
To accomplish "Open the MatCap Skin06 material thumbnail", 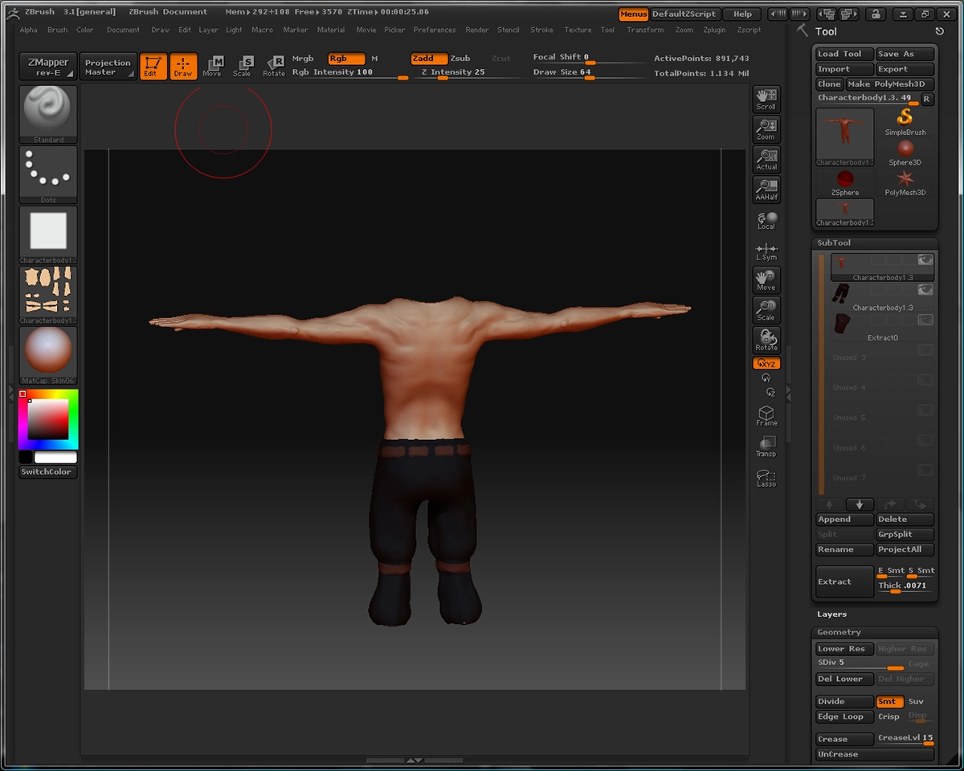I will (x=48, y=354).
